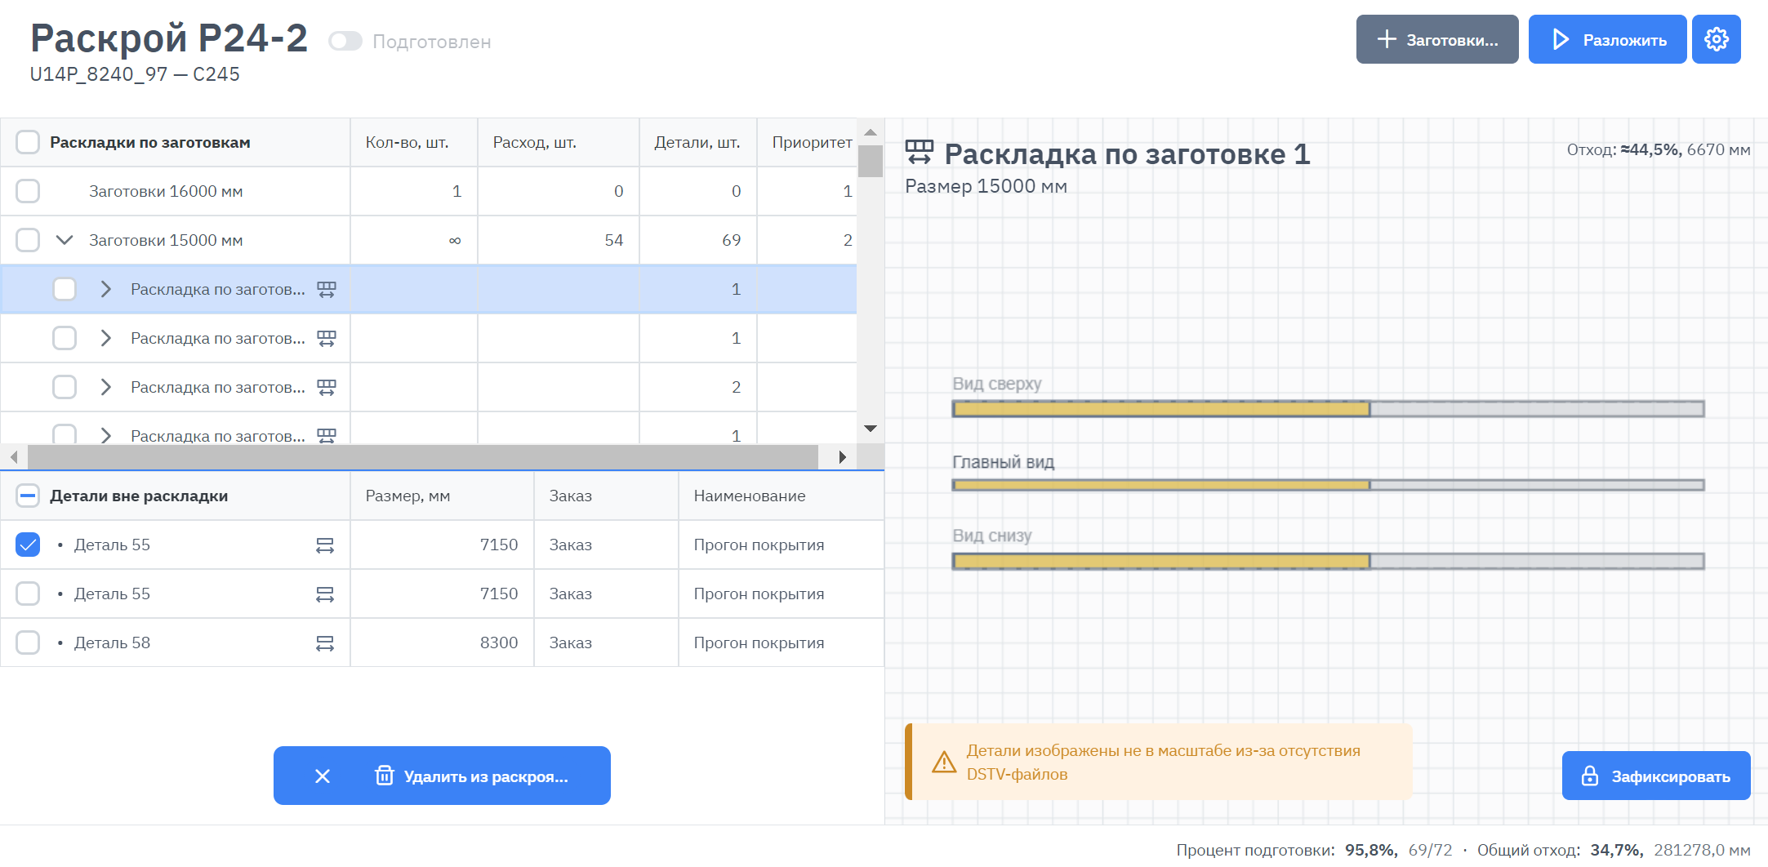Expand Раскладка row with 2 details
This screenshot has width=1768, height=867.
point(105,387)
